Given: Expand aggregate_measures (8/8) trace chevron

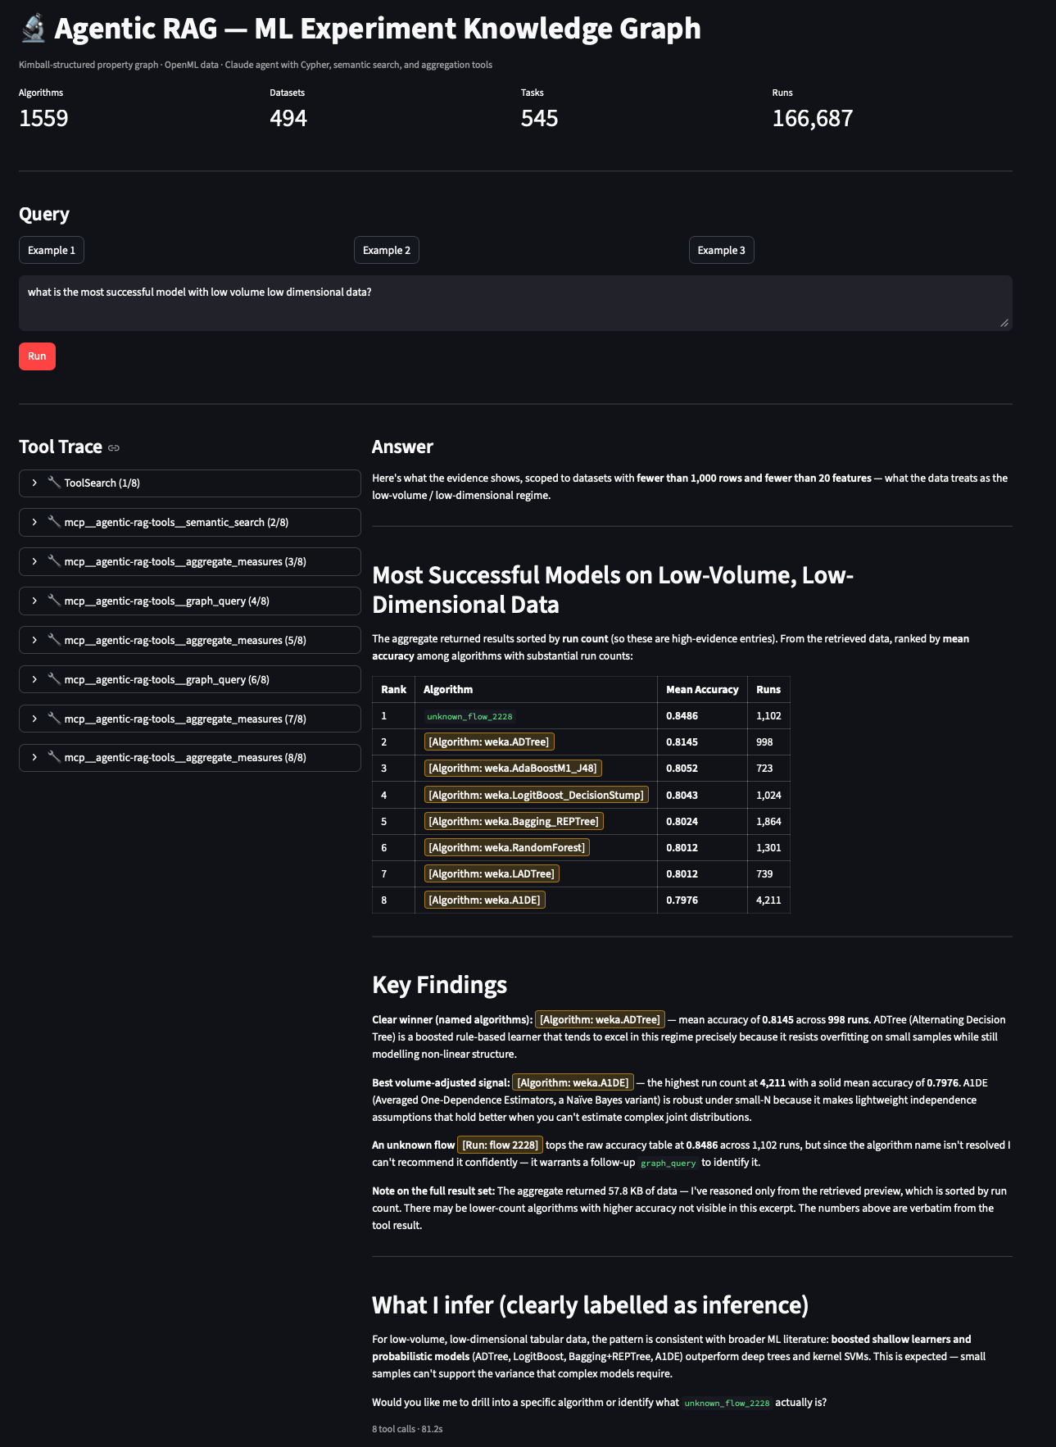Looking at the screenshot, I should coord(34,757).
